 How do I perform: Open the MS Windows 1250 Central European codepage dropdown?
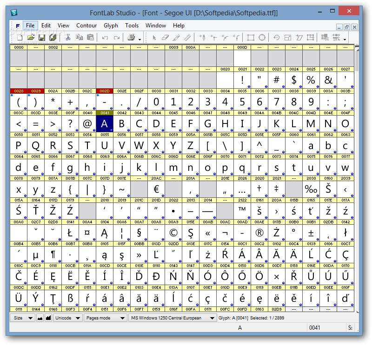(173, 318)
